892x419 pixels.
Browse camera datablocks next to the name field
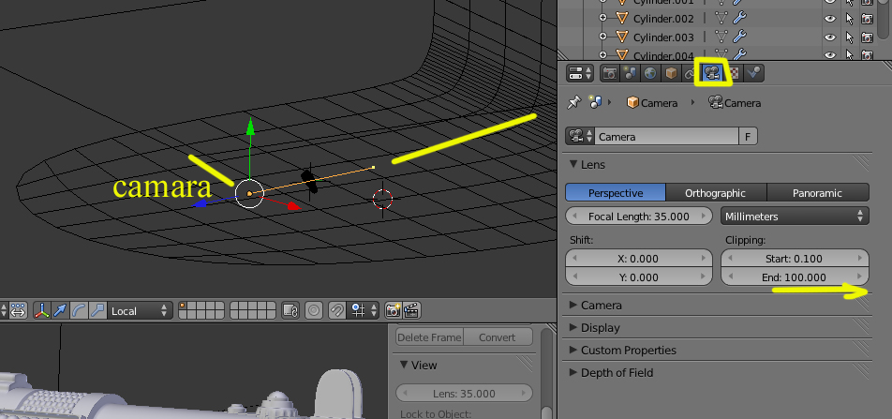tap(580, 137)
